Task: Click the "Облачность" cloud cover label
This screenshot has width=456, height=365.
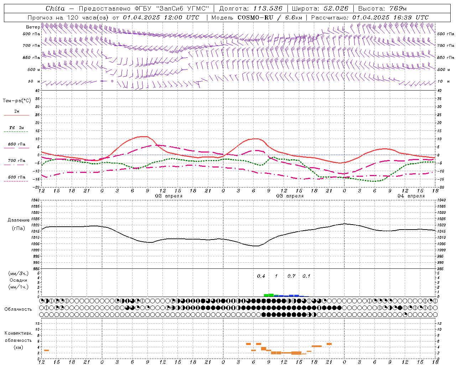Action: (x=18, y=309)
